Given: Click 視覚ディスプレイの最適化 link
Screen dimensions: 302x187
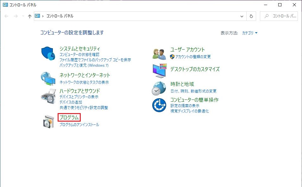Looking at the screenshot, I should pyautogui.click(x=190, y=111).
